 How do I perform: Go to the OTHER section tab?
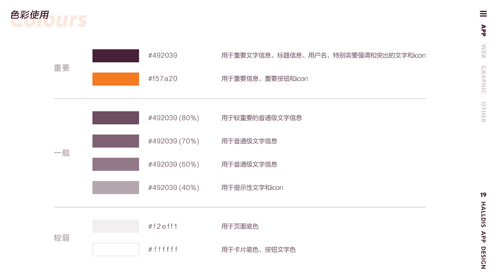pos(483,112)
